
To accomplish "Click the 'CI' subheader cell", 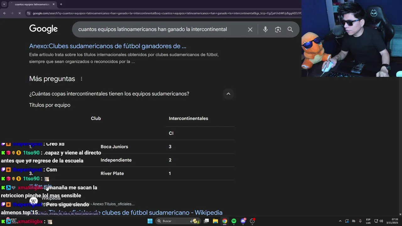I will click(x=171, y=133).
